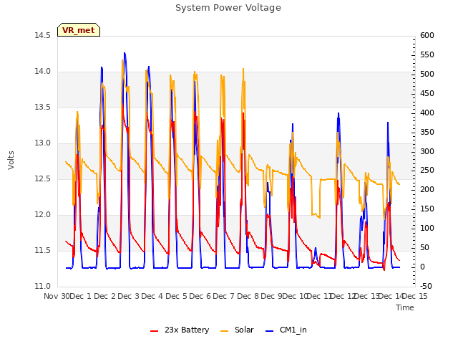Click the Dec 6 date label
The width and height of the screenshot is (458, 344).
click(200, 296)
